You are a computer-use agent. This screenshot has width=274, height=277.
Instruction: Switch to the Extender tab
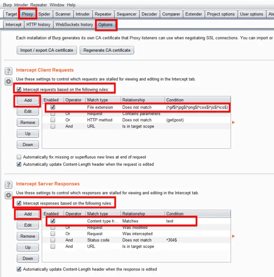coord(194,14)
